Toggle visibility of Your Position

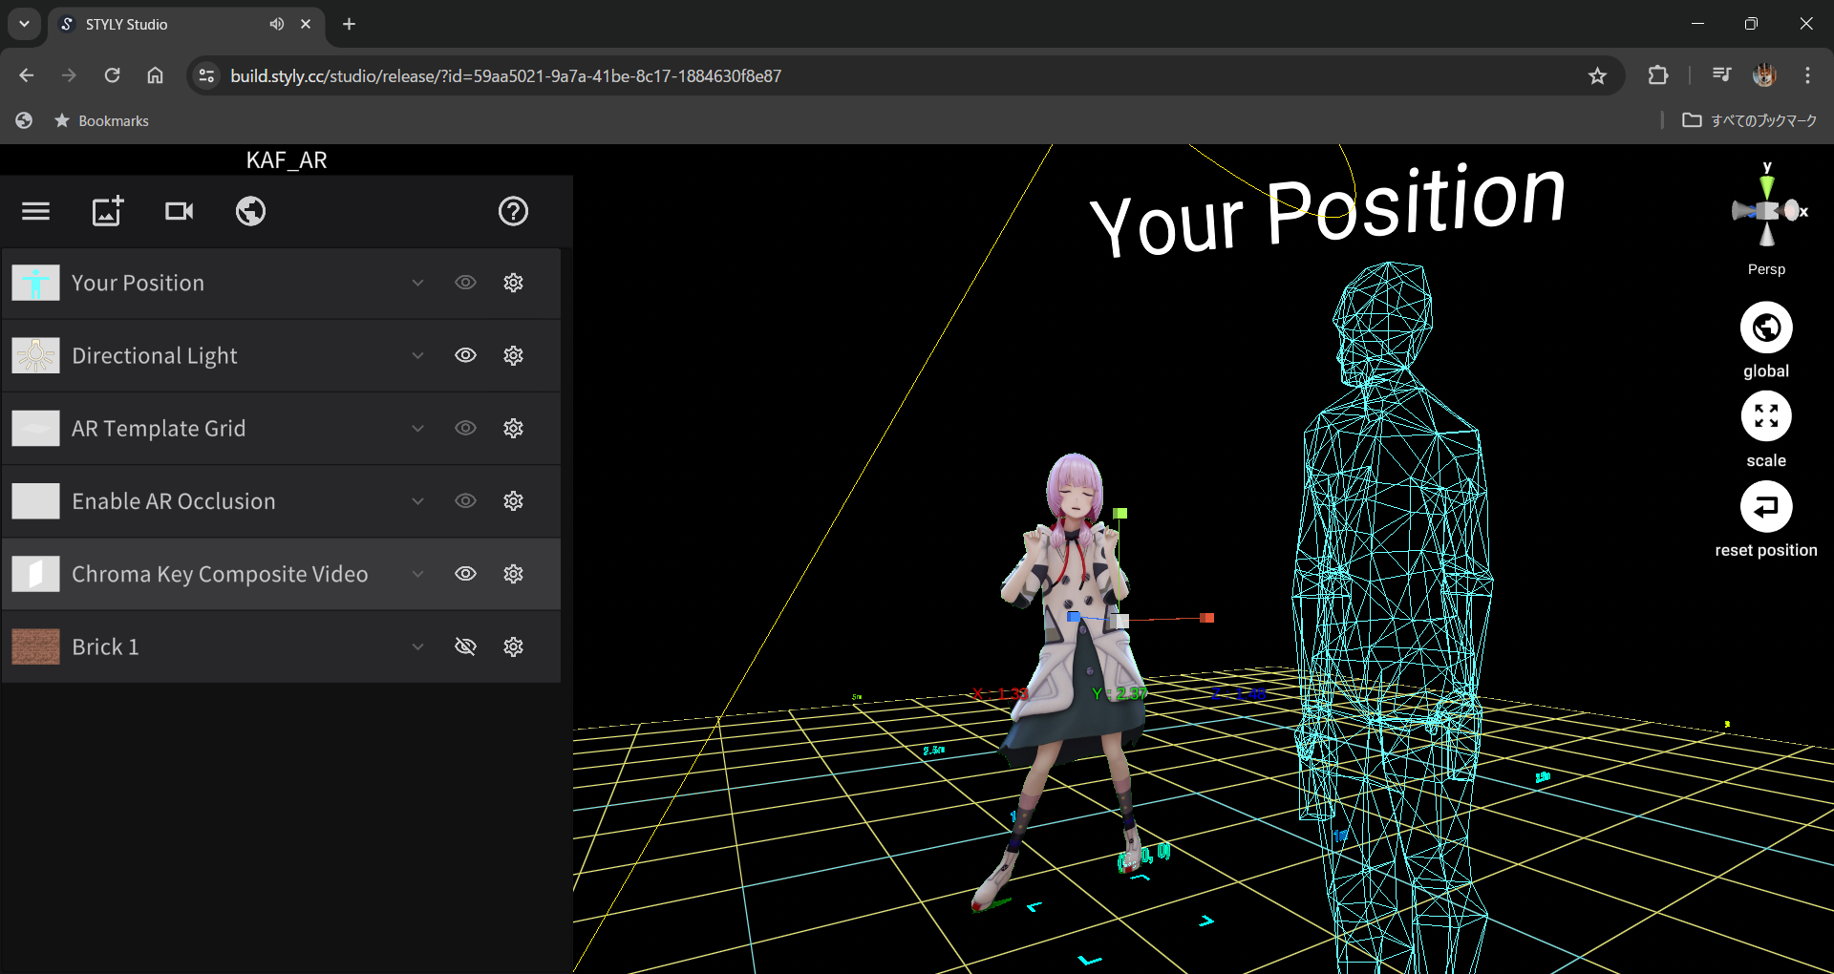(x=465, y=283)
